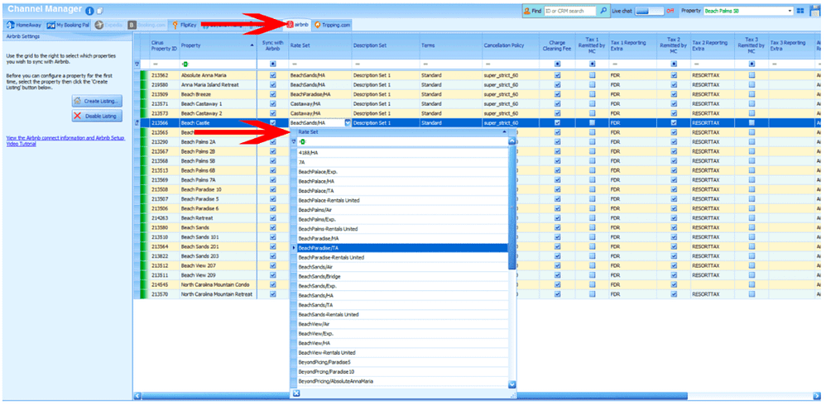Click the magnifier search icon next to Find
The image size is (826, 405).
(x=603, y=11)
